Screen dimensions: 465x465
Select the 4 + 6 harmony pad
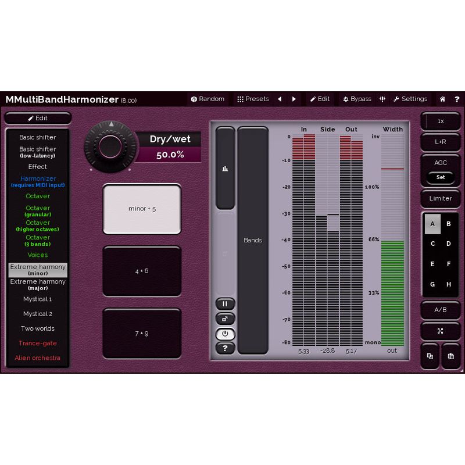142,271
